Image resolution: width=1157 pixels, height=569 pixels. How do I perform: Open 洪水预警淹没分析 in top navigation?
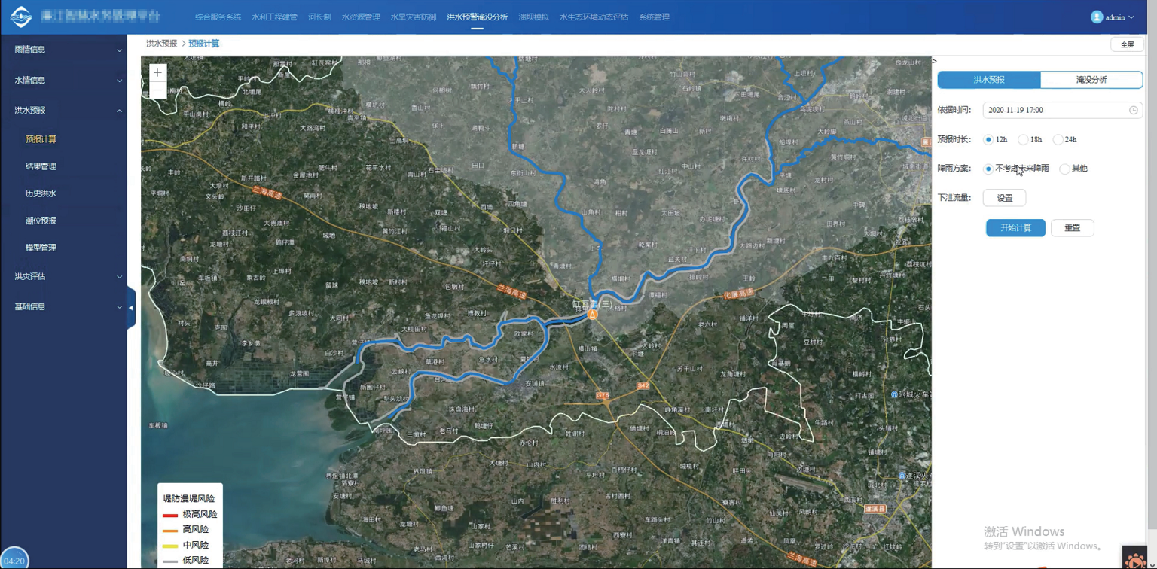tap(477, 17)
